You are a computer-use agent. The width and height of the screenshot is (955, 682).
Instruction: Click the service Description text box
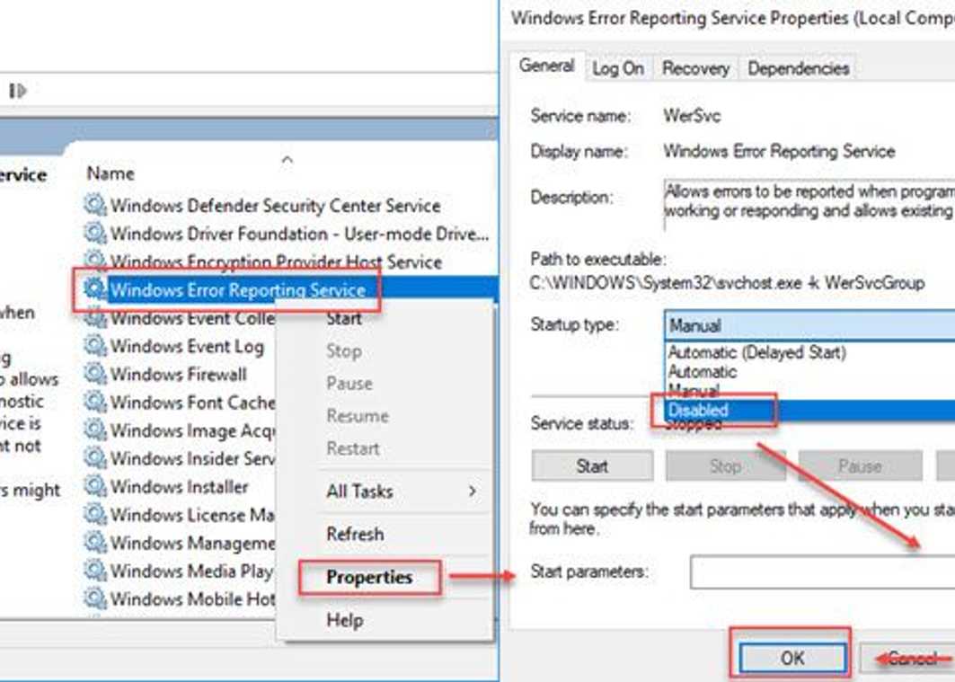click(809, 204)
